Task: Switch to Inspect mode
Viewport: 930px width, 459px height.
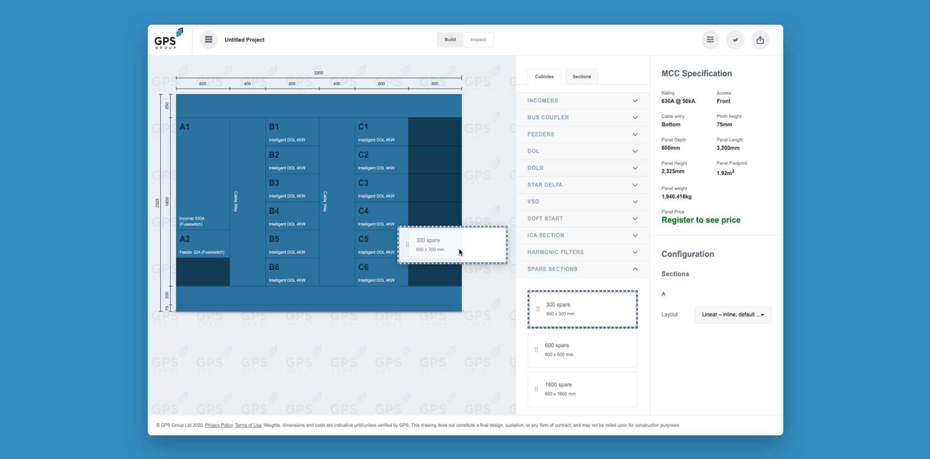Action: [478, 39]
